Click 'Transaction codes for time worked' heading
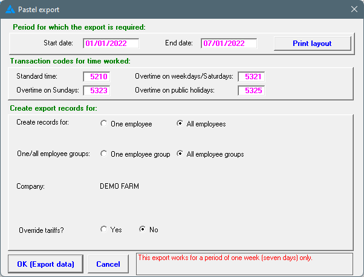364x277 pixels. pyautogui.click(x=70, y=61)
